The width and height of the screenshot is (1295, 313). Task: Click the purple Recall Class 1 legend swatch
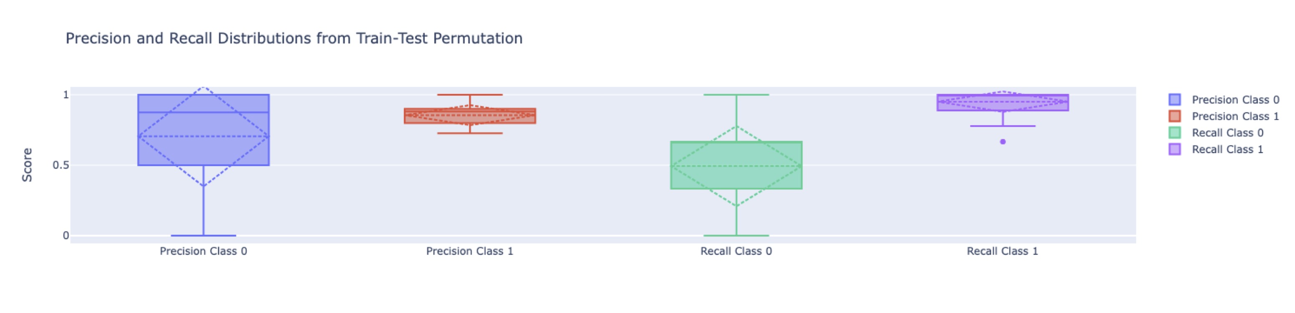[x=1174, y=149]
